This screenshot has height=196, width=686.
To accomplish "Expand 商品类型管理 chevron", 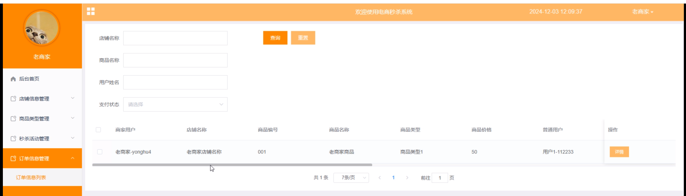I will click(x=73, y=118).
